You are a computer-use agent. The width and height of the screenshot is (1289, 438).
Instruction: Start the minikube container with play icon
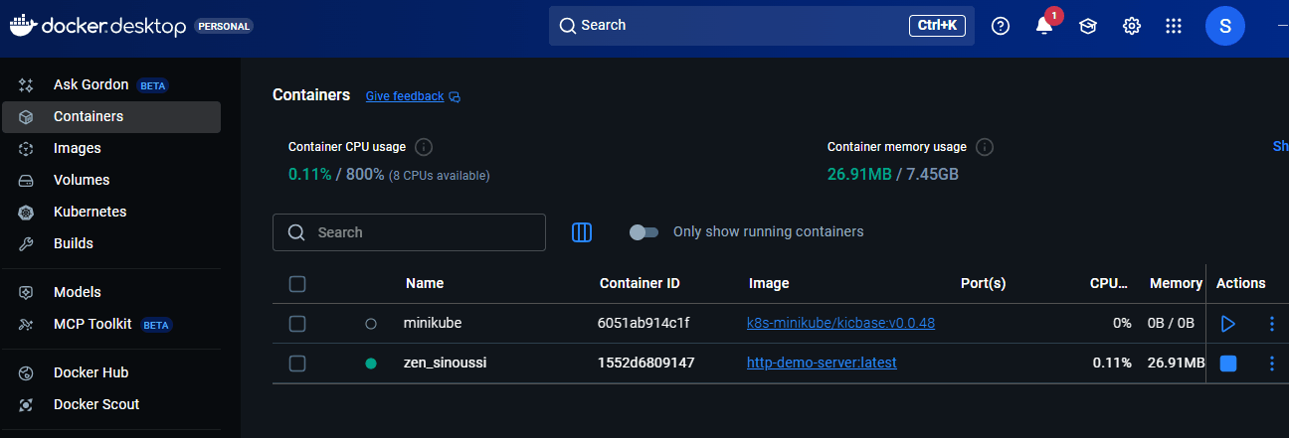click(1228, 324)
